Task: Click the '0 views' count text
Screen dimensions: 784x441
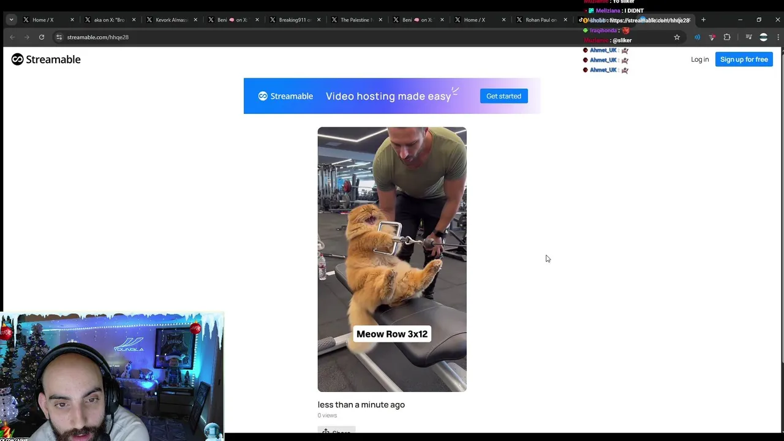Action: tap(327, 415)
